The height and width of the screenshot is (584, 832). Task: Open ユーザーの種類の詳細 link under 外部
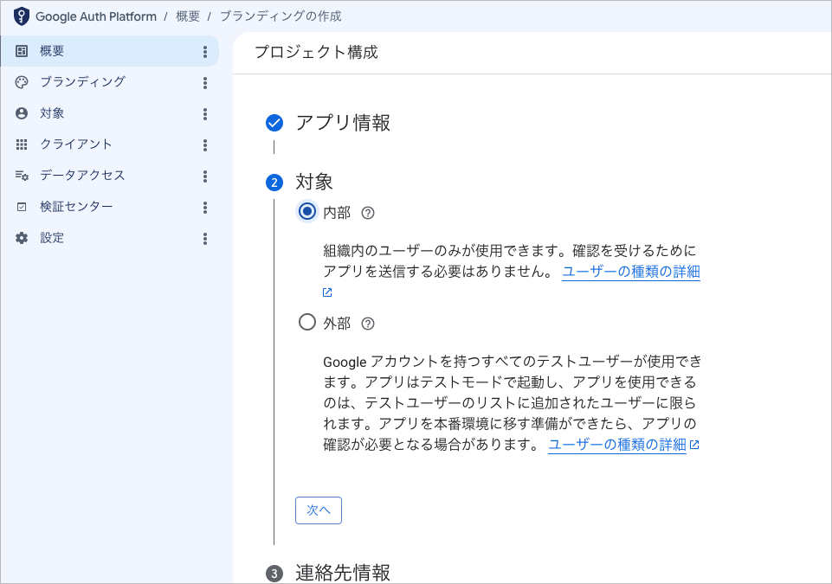(x=617, y=445)
